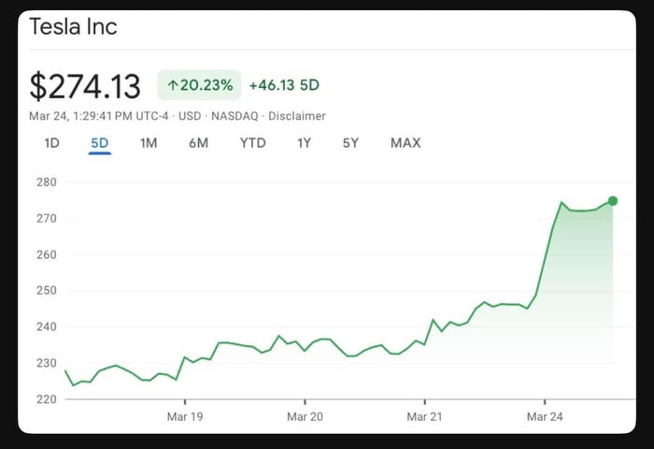The image size is (654, 449).
Task: Switch to the 1D time range tab
Action: [52, 143]
